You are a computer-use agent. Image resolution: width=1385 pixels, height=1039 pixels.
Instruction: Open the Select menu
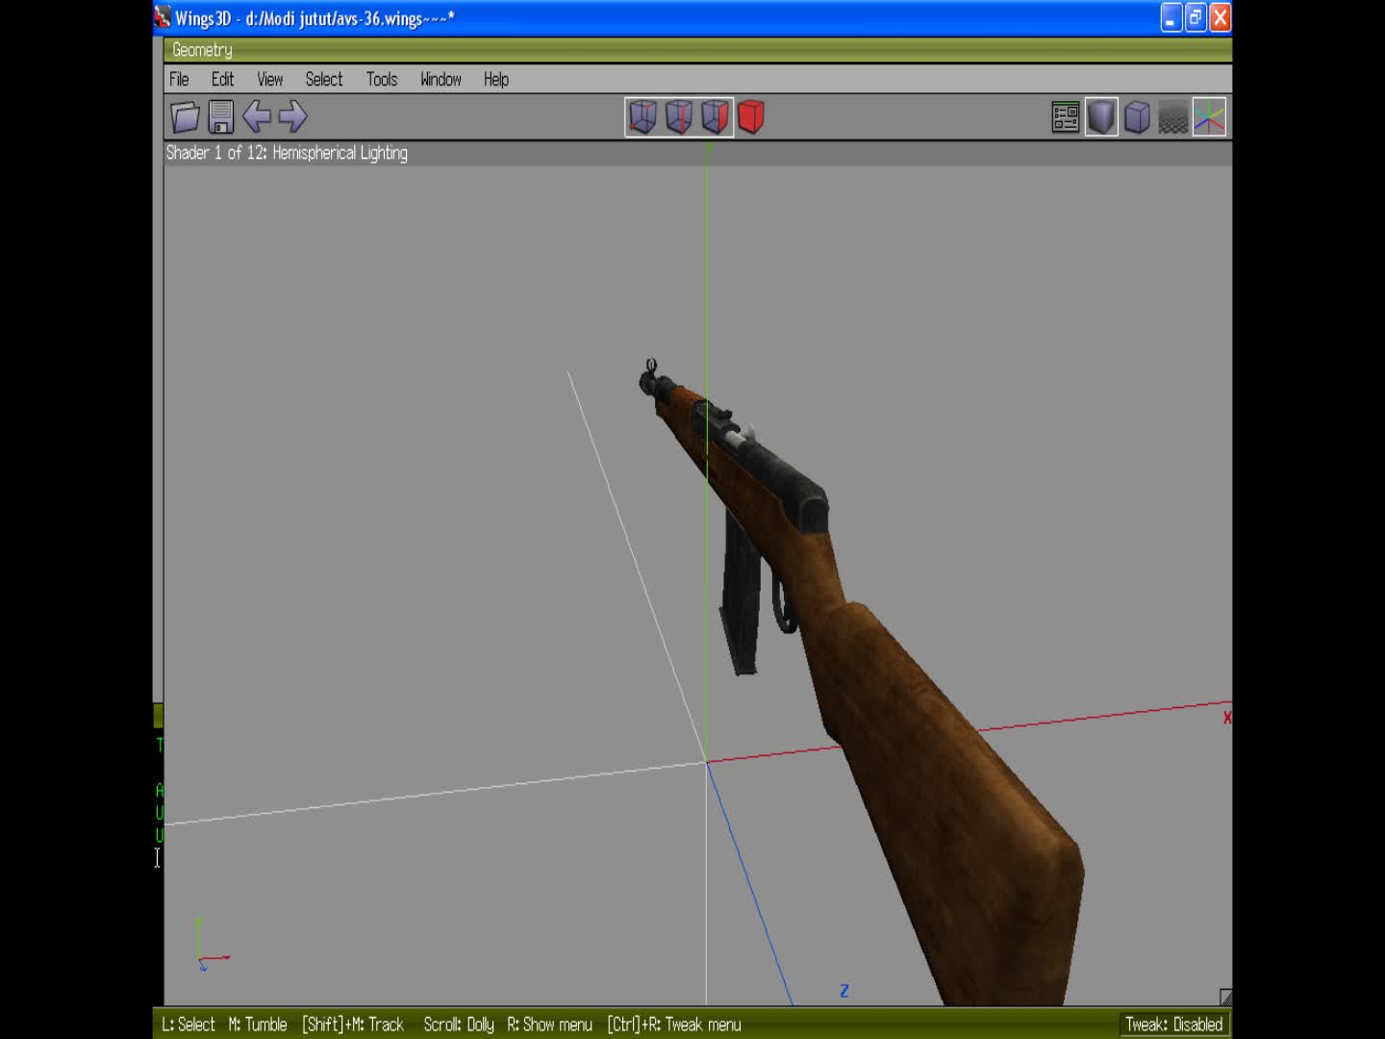click(x=323, y=80)
